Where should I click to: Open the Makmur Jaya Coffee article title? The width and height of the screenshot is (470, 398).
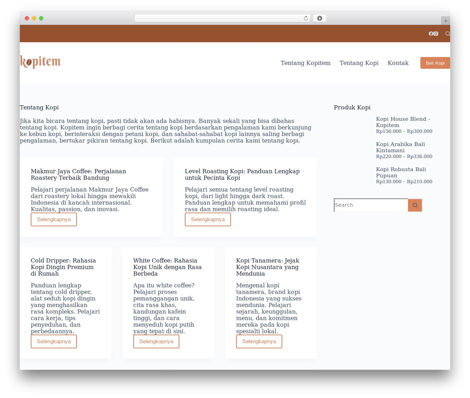click(x=78, y=174)
